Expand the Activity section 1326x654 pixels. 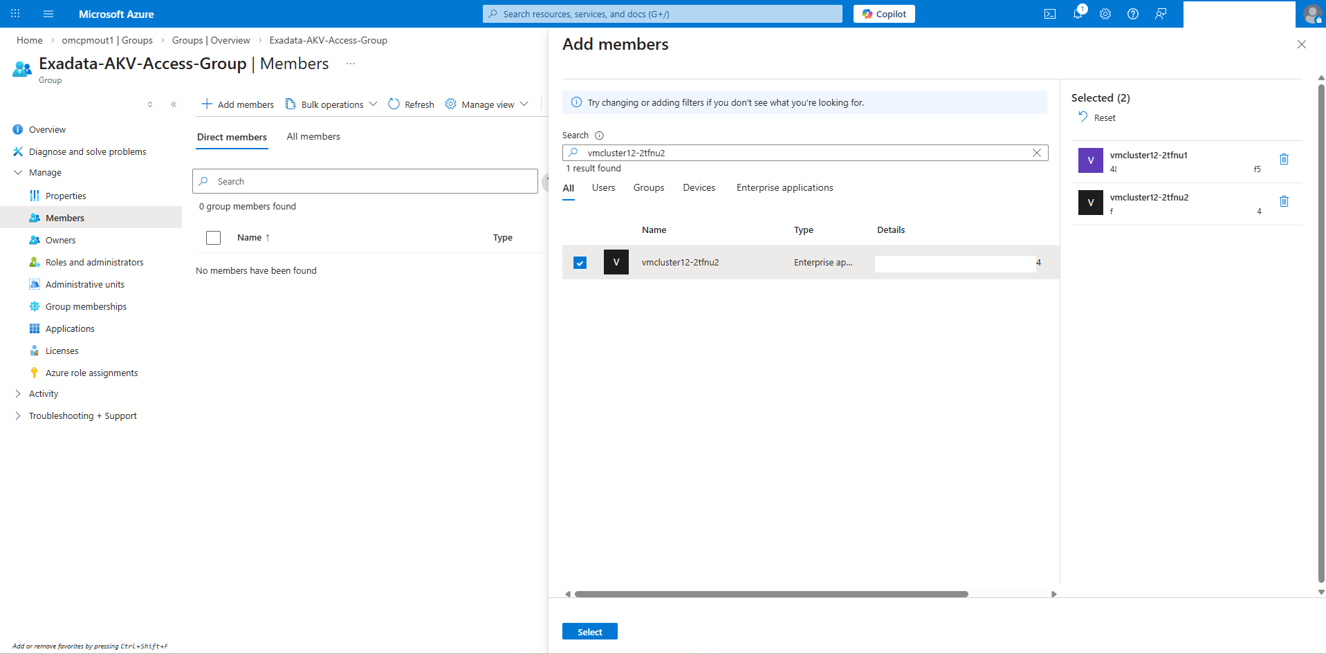[x=19, y=393]
